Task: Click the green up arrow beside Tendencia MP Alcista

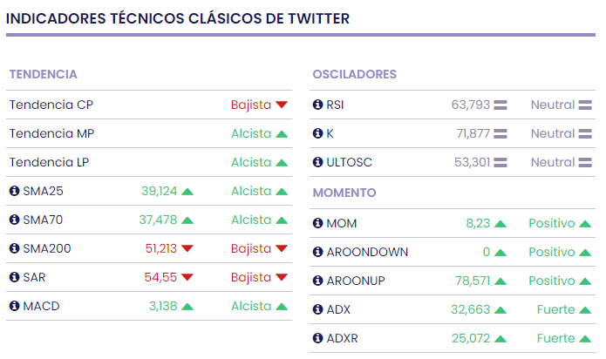Action: [x=282, y=134]
